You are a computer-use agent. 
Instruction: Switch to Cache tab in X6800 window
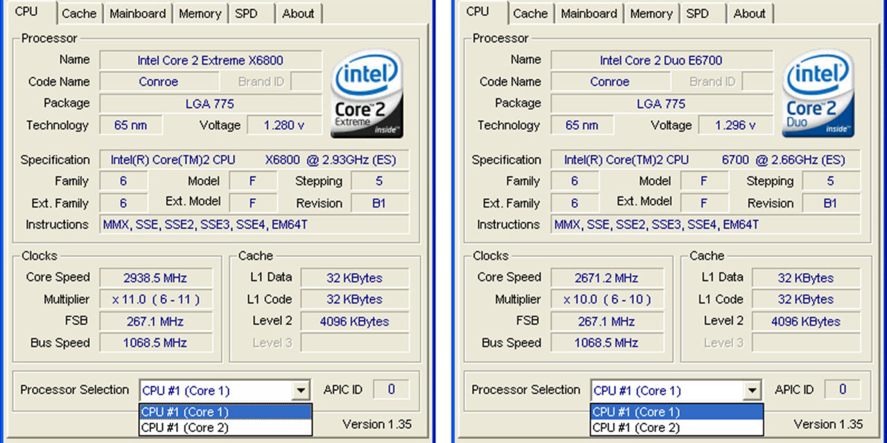[79, 13]
